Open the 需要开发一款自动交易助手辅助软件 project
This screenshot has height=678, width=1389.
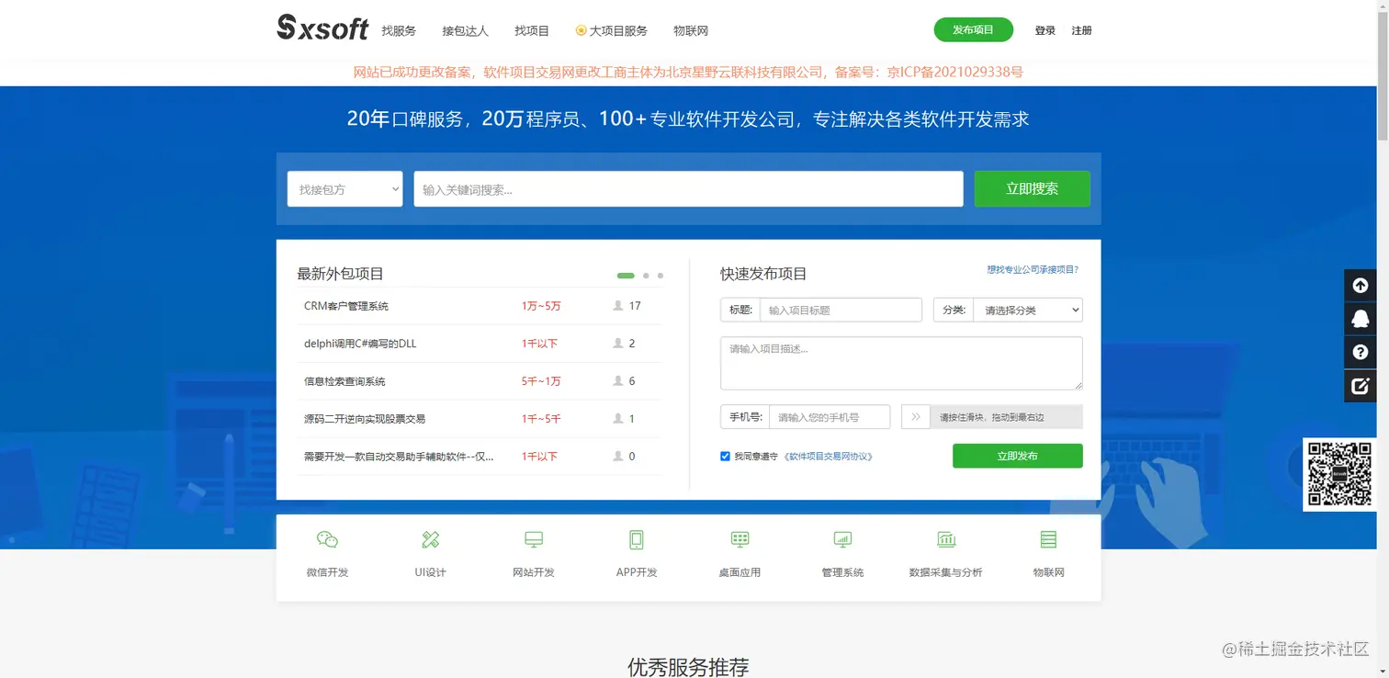(399, 457)
